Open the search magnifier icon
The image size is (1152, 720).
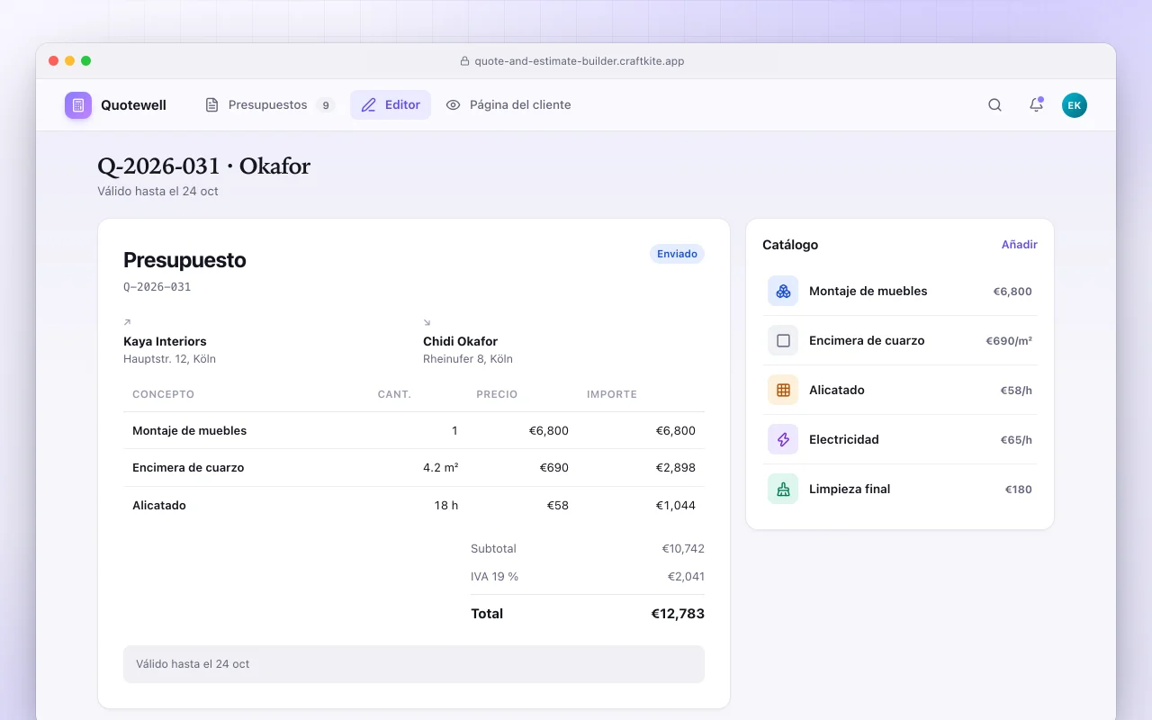coord(994,105)
